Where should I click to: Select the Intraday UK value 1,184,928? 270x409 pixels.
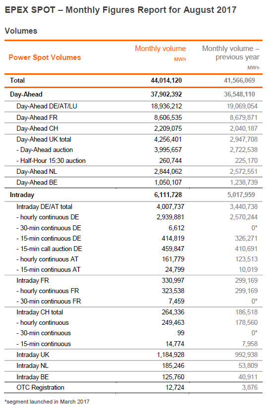click(170, 355)
